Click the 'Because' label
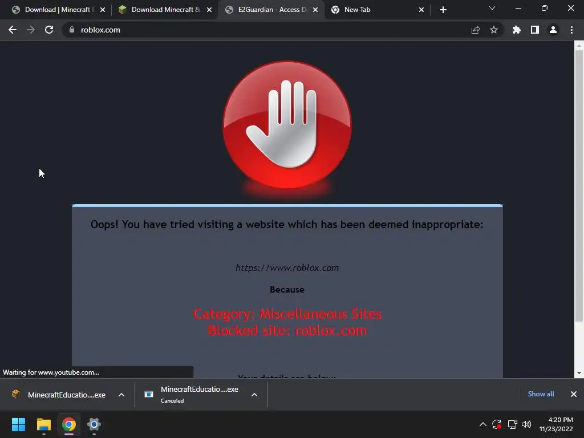This screenshot has height=438, width=584. (x=287, y=289)
